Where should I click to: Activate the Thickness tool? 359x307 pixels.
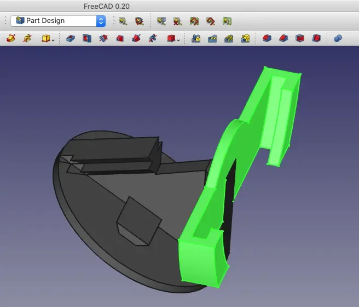316,38
